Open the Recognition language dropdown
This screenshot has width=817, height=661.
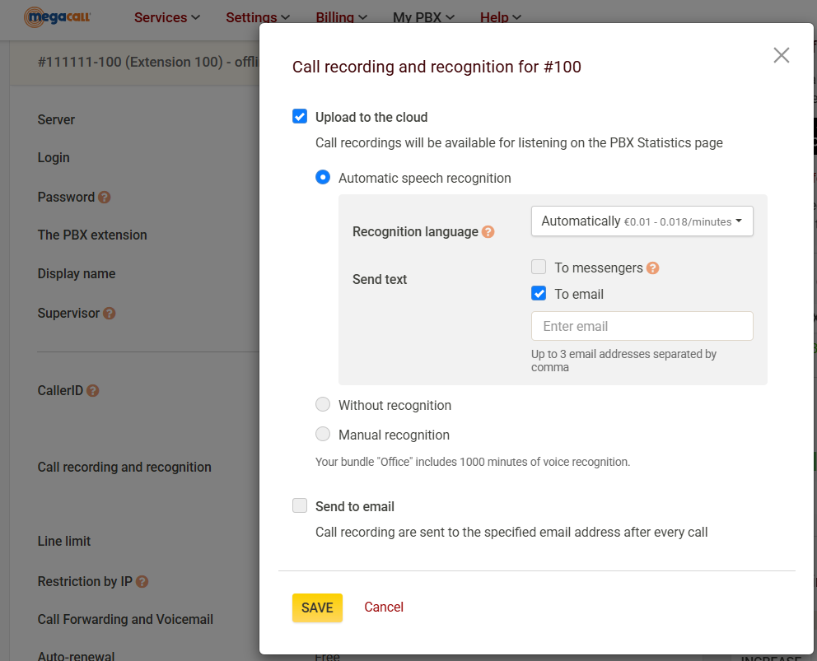[x=642, y=221]
